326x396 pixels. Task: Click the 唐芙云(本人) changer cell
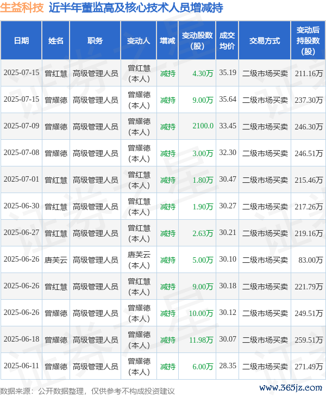(139, 260)
